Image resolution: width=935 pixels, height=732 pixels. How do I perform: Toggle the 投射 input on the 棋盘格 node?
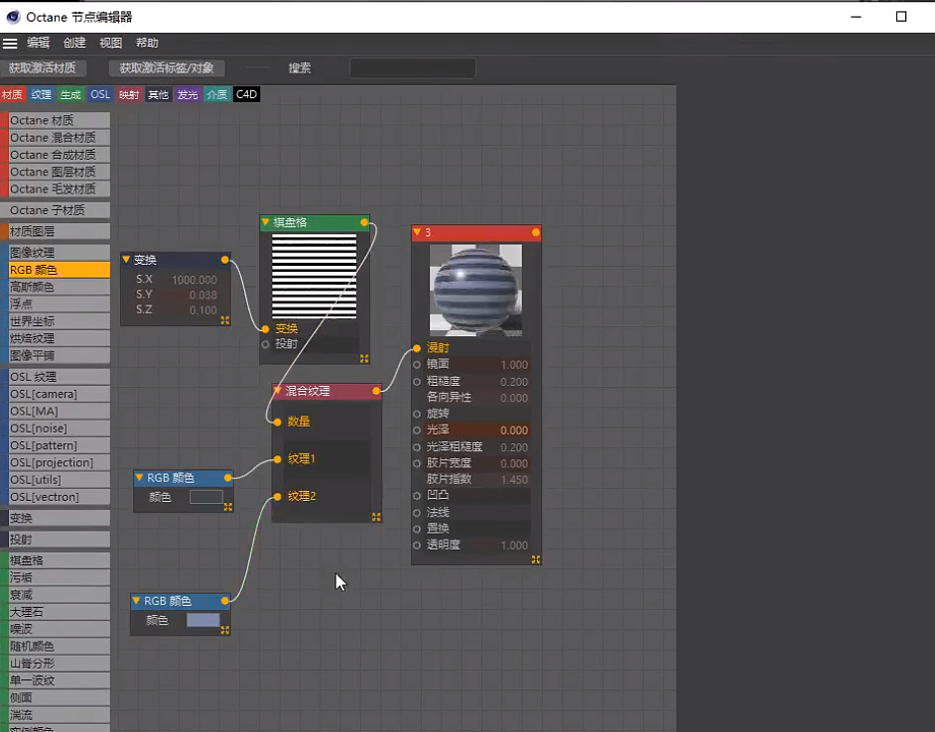click(x=264, y=344)
